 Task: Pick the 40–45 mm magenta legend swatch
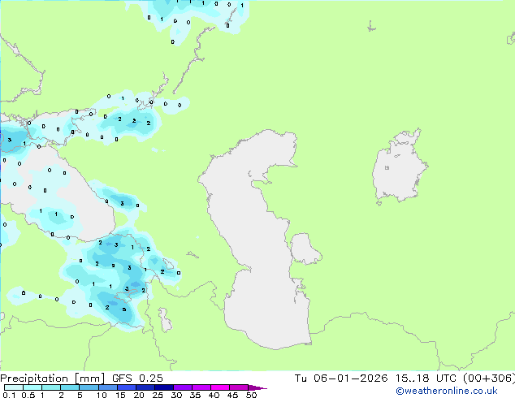point(220,387)
